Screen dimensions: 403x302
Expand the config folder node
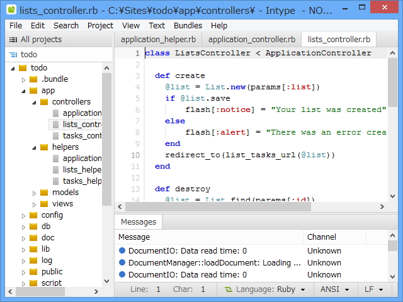23,216
